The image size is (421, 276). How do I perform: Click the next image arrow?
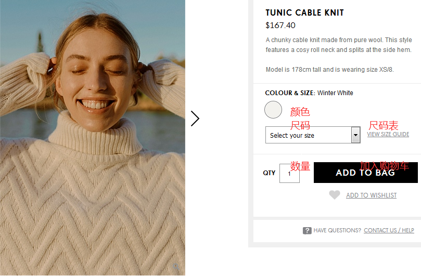tap(195, 119)
